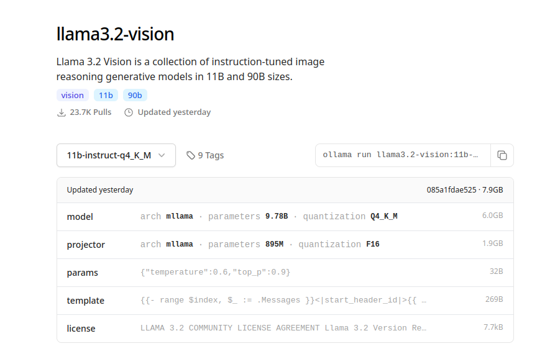Open the template file row
555x364 pixels.
coord(86,301)
